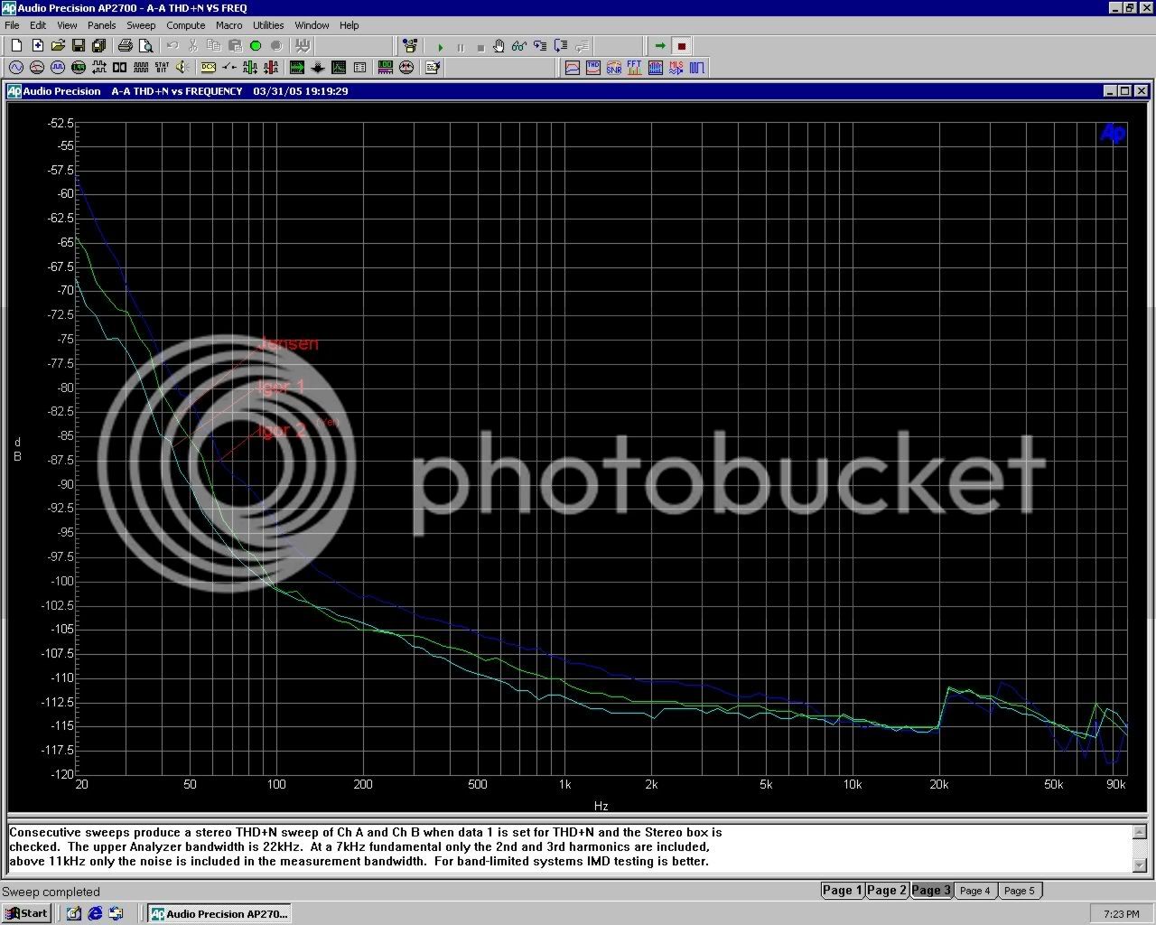Click the Igor 1 trace label

click(281, 387)
